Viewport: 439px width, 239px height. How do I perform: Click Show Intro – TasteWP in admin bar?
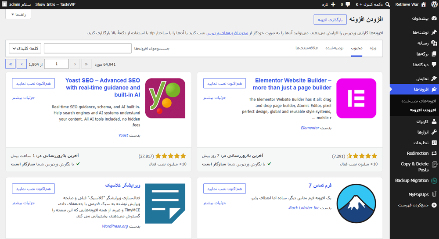coord(55,4)
